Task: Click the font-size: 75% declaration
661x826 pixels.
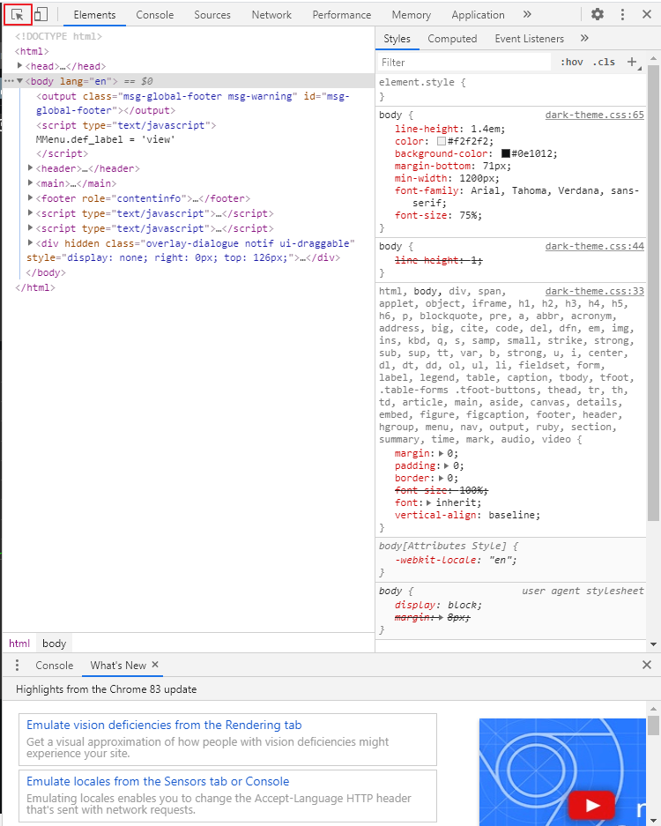Action: click(x=438, y=215)
